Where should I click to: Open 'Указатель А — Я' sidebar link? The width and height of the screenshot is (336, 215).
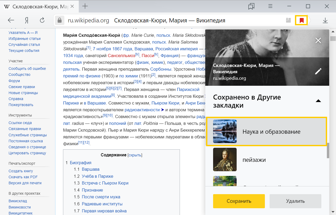pyautogui.click(x=23, y=33)
